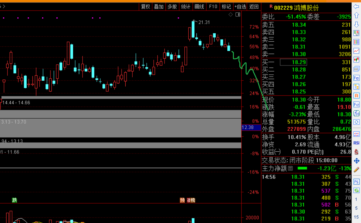Click the 涨榜 marker on chart
The height and width of the screenshot is (223, 361).
coord(191,200)
